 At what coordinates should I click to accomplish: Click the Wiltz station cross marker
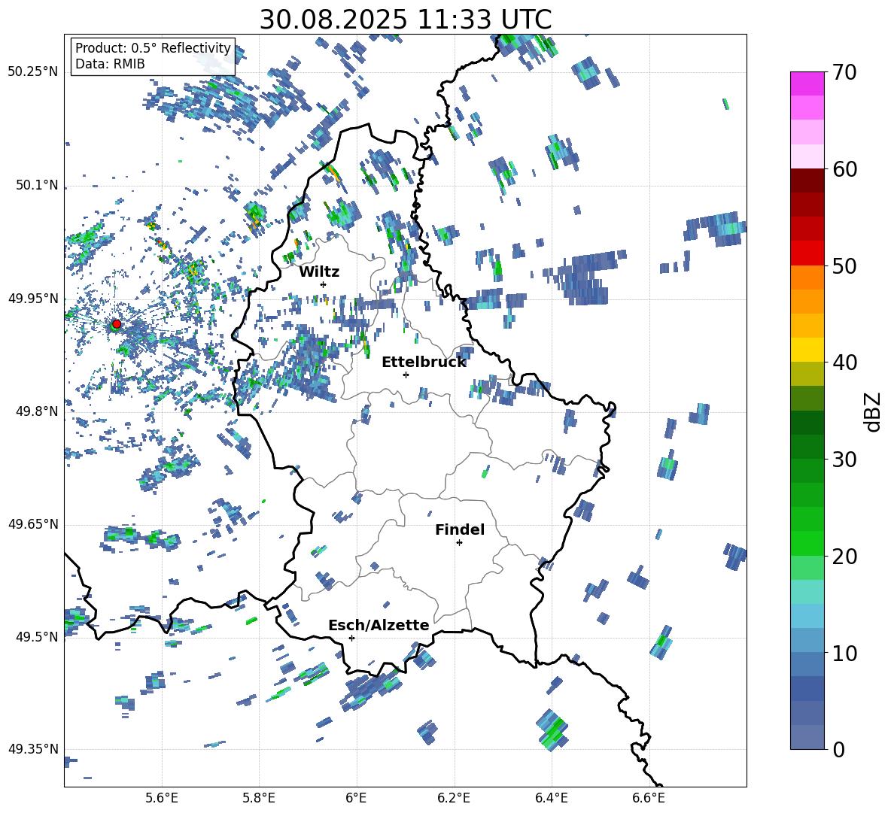pyautogui.click(x=324, y=284)
